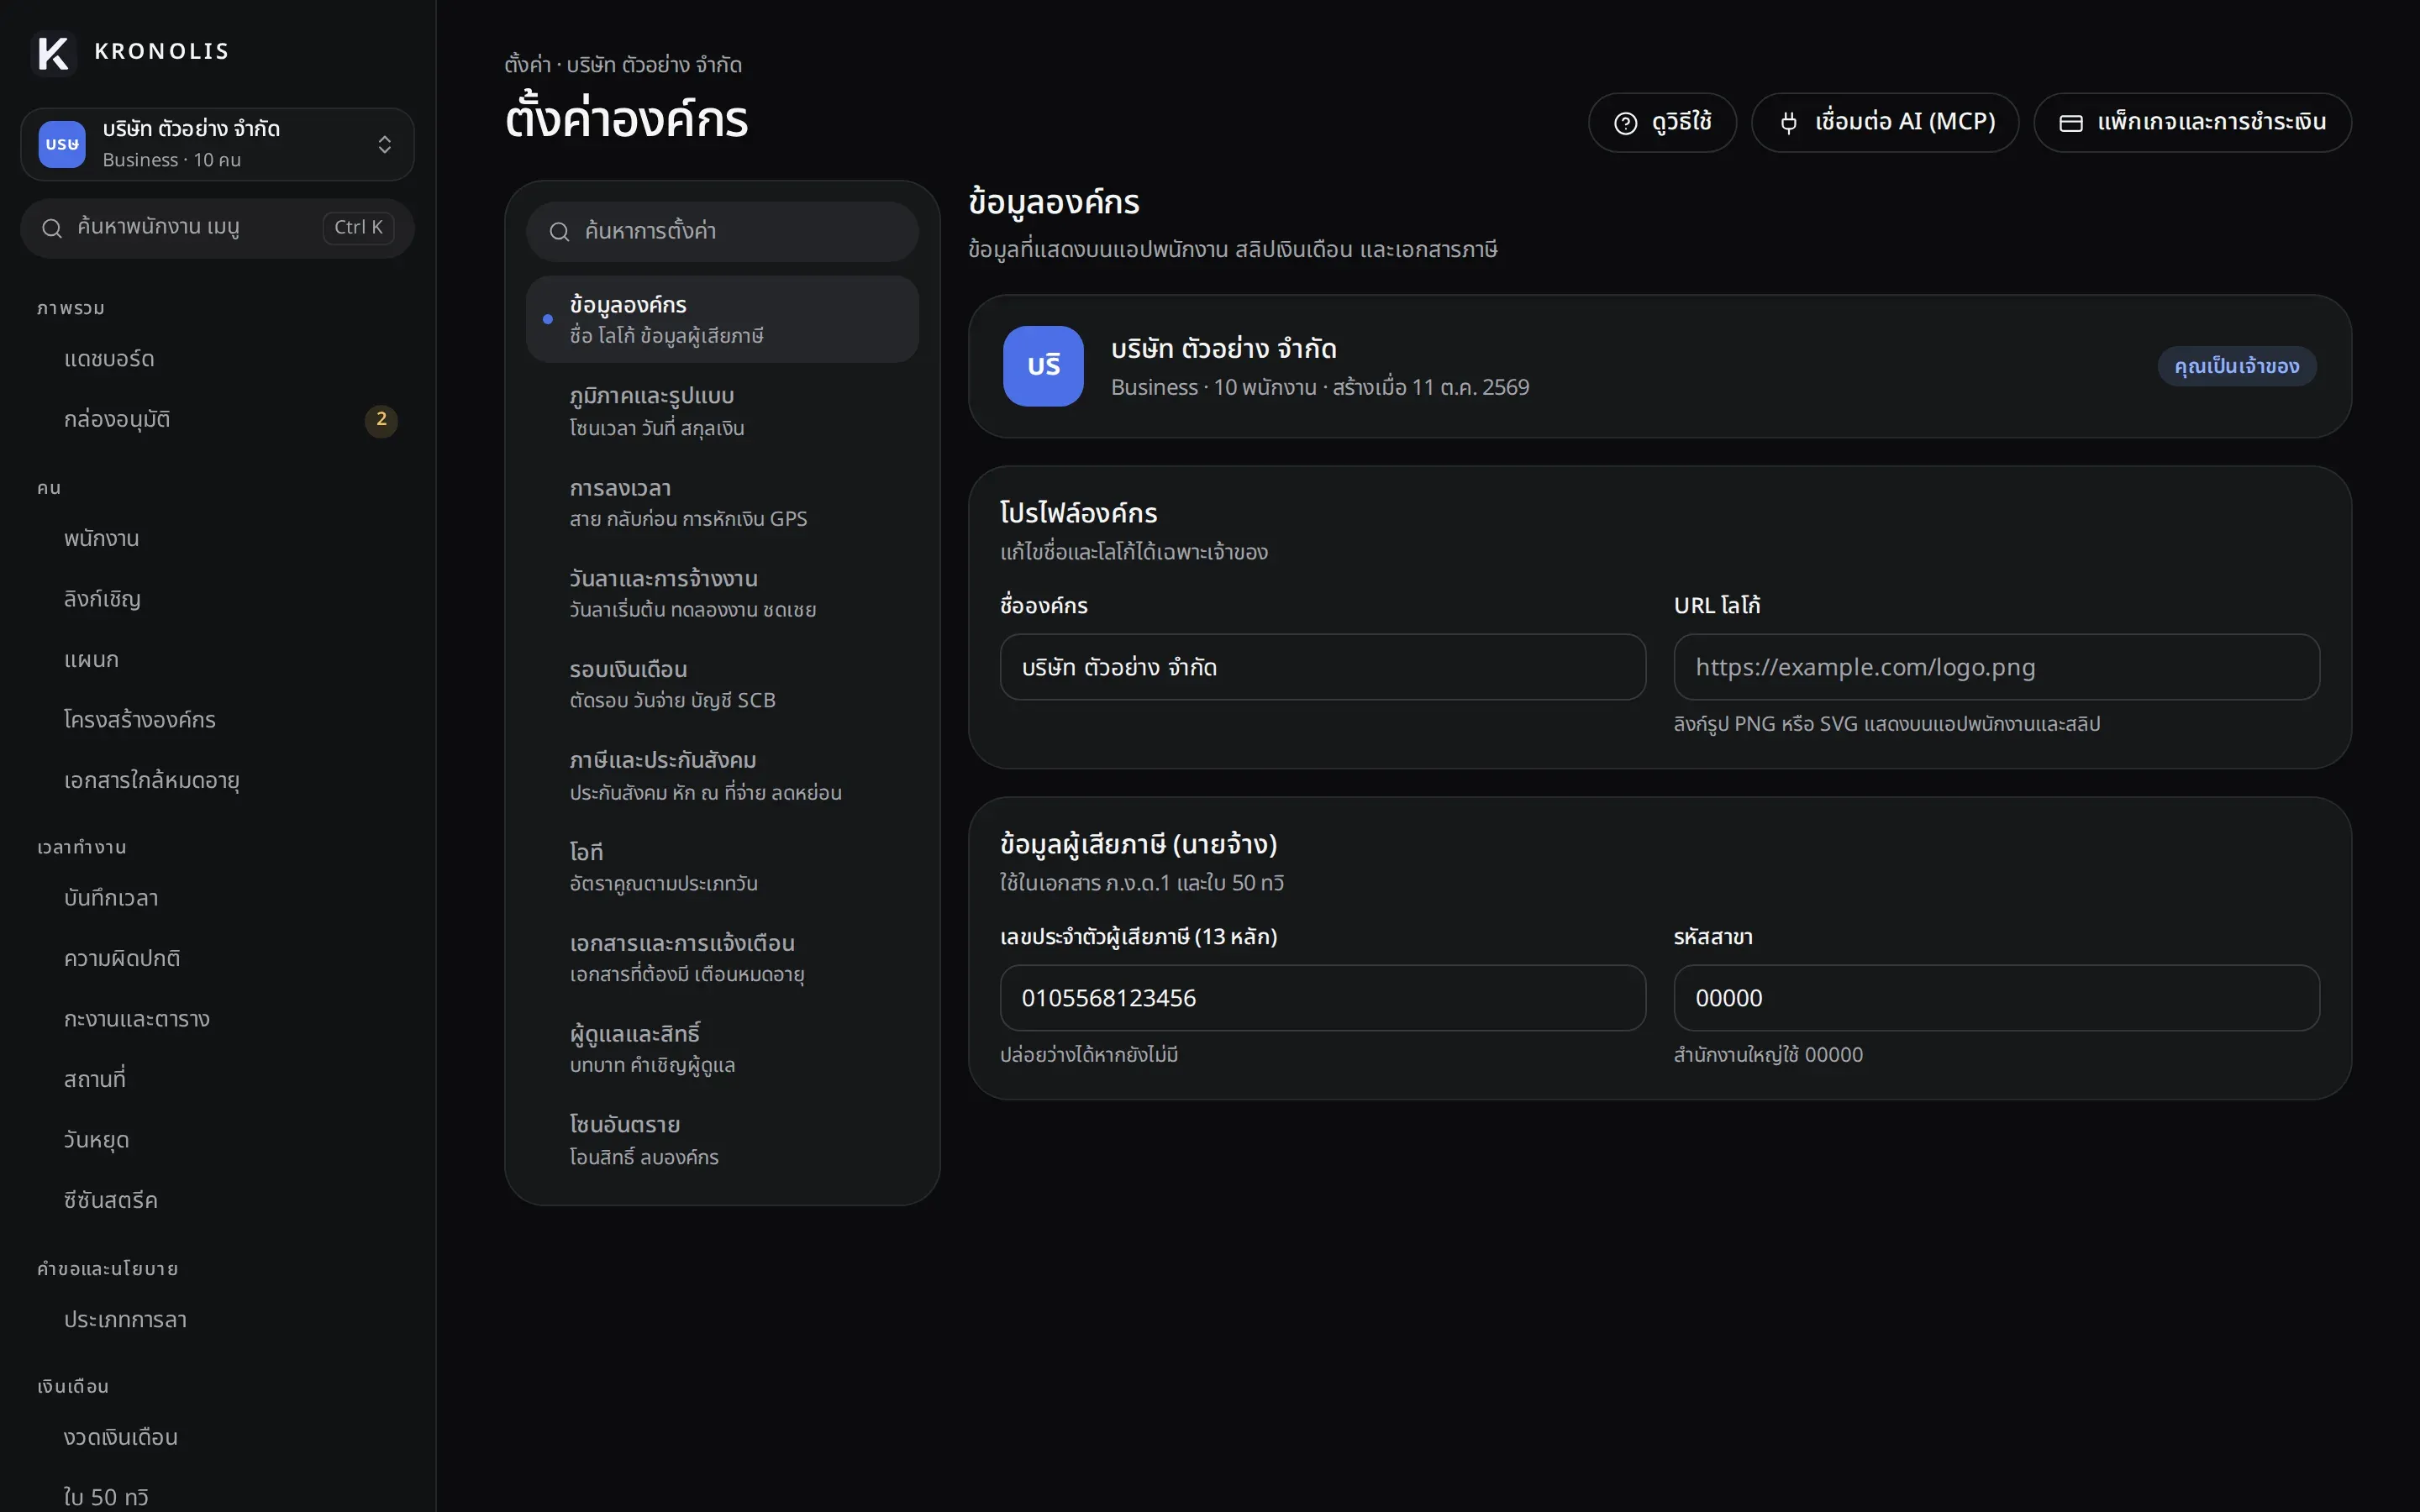
Task: Click the help circle icon beside ดูวิธีใช้
Action: pyautogui.click(x=1626, y=123)
